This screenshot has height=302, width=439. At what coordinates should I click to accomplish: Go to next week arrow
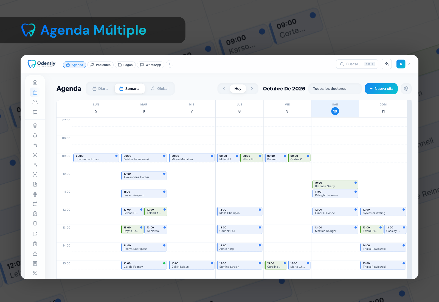(x=252, y=89)
